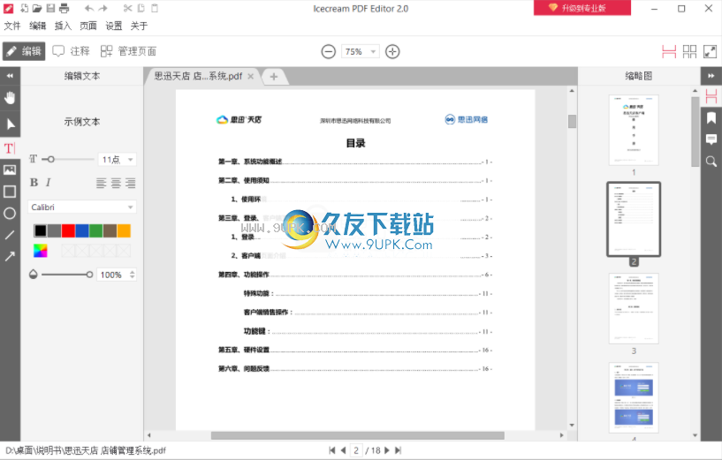The width and height of the screenshot is (722, 460).
Task: Undo the last action
Action: (x=89, y=8)
